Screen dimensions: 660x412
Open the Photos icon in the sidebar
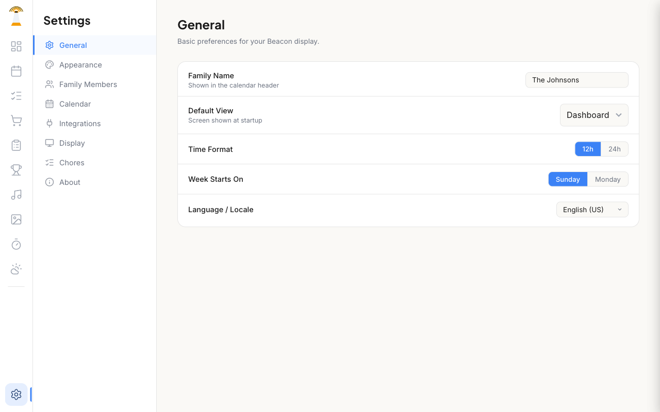pyautogui.click(x=16, y=219)
